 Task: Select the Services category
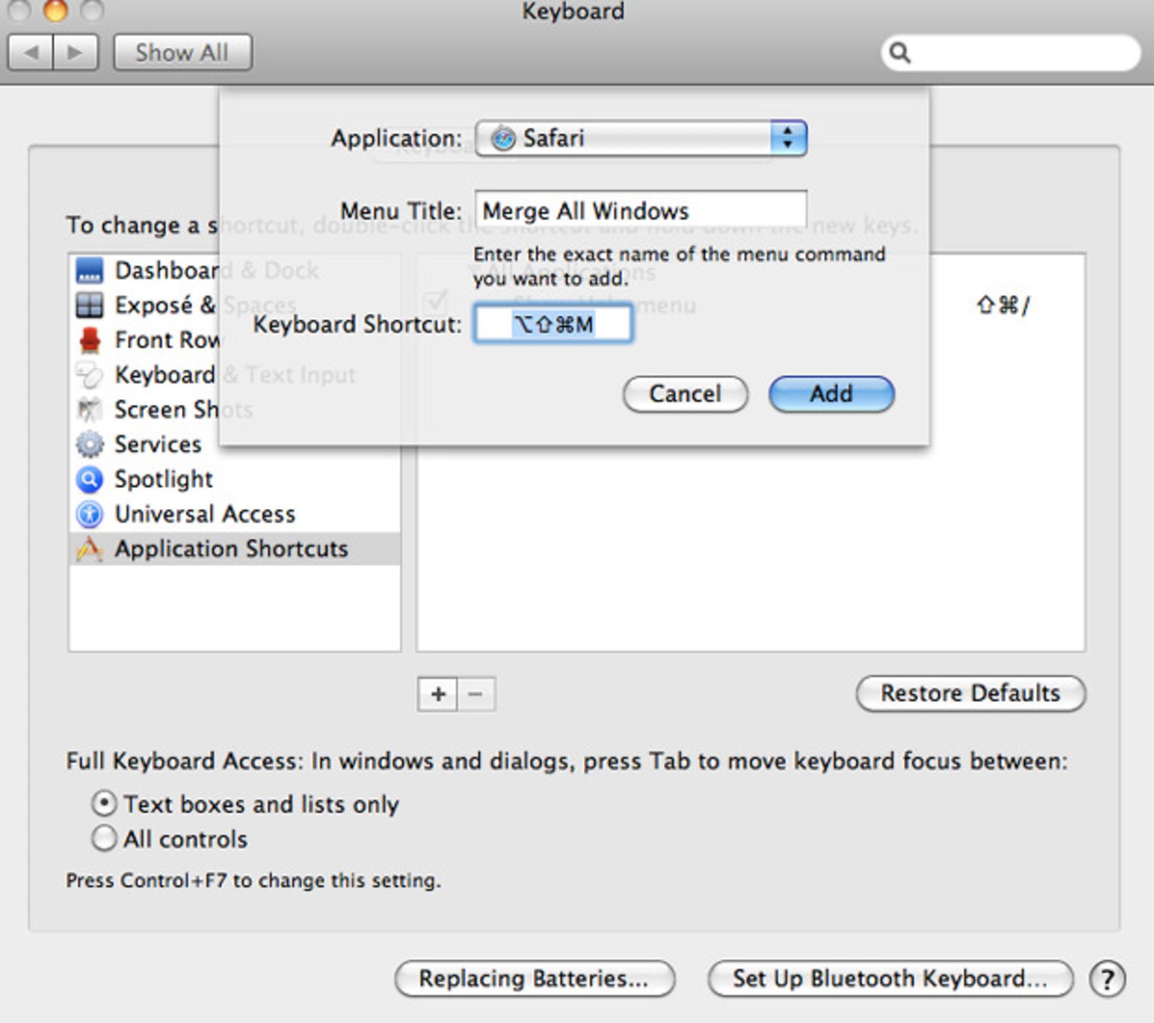[x=234, y=445]
